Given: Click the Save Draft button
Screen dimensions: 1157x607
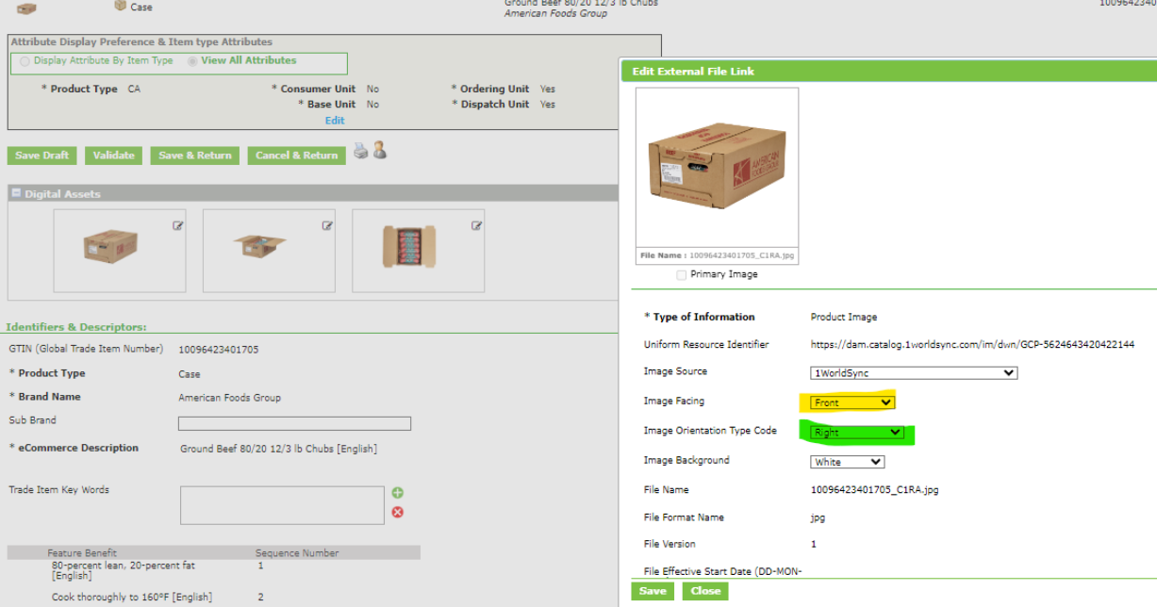Looking at the screenshot, I should tap(41, 154).
